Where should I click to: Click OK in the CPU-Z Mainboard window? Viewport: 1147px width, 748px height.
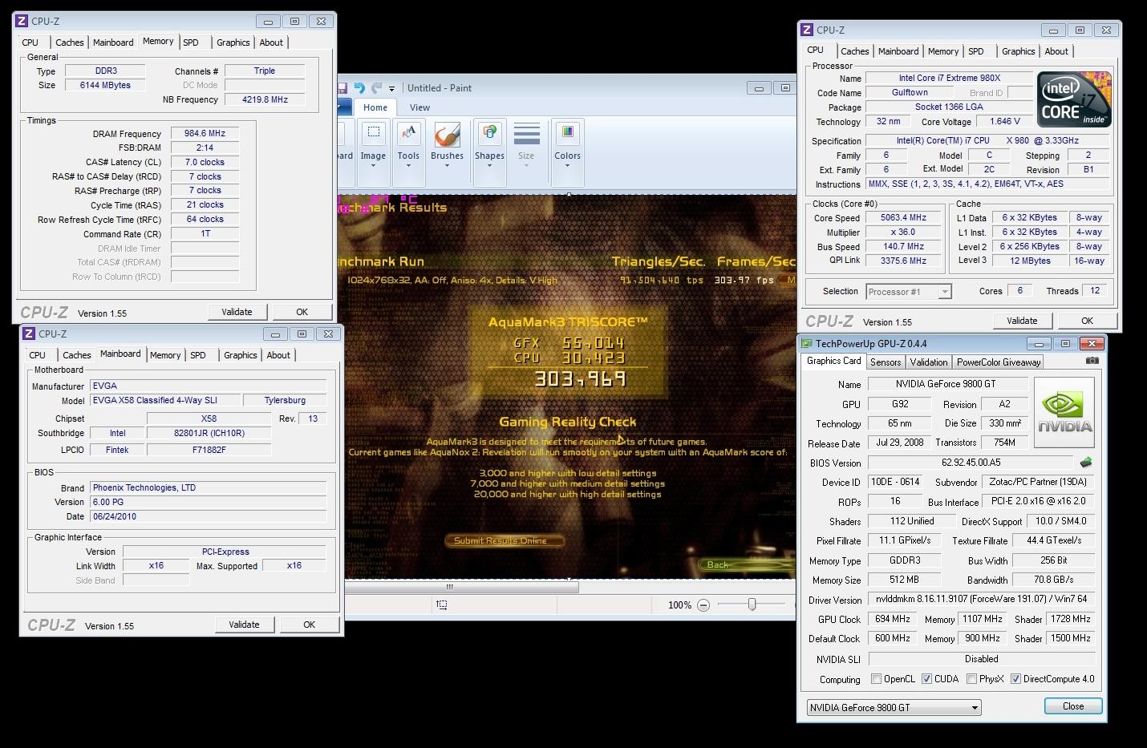tap(309, 625)
